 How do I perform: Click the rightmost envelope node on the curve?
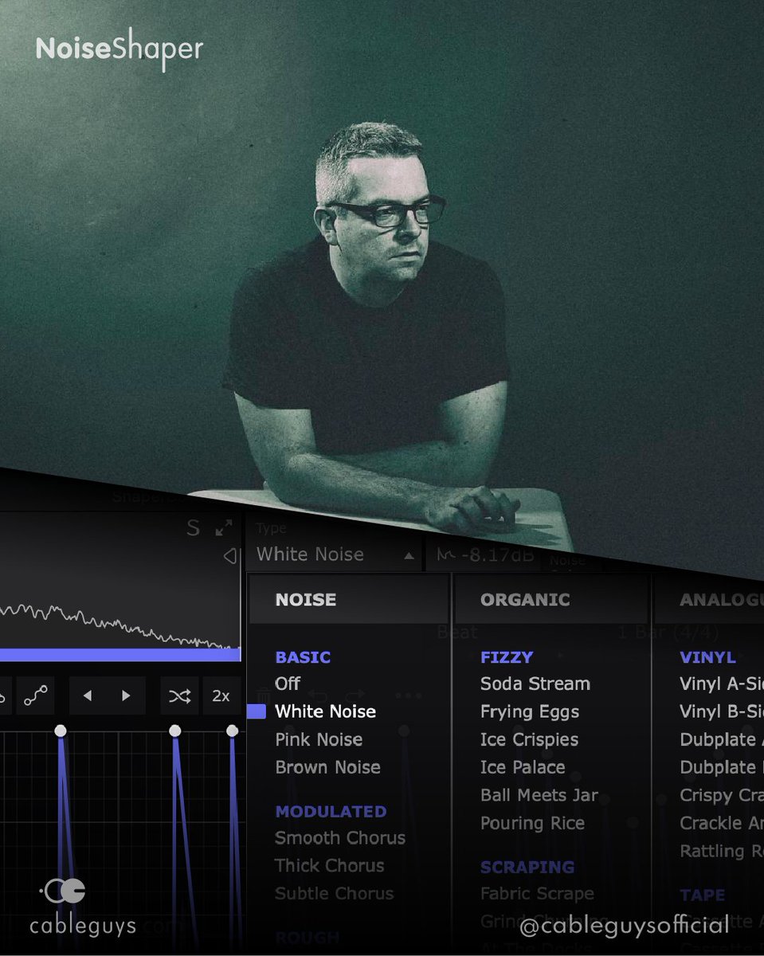(x=232, y=731)
